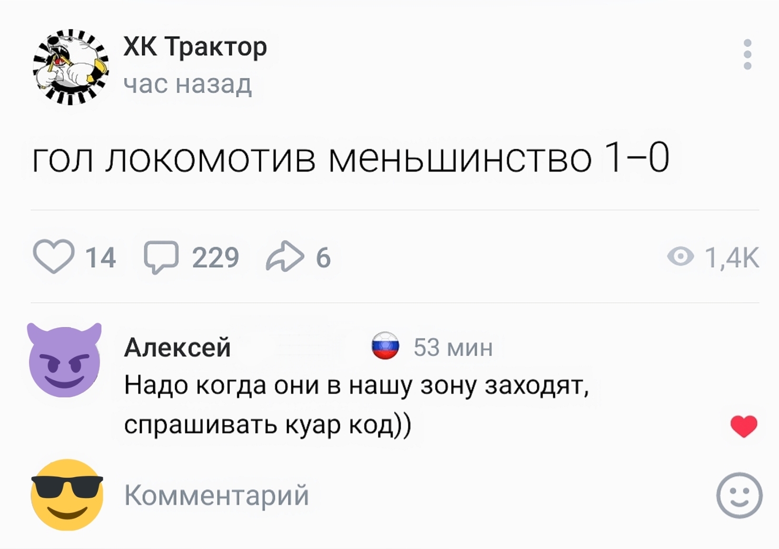This screenshot has height=549, width=779.
Task: Click the sunglasses emoji user avatar
Action: click(x=67, y=494)
